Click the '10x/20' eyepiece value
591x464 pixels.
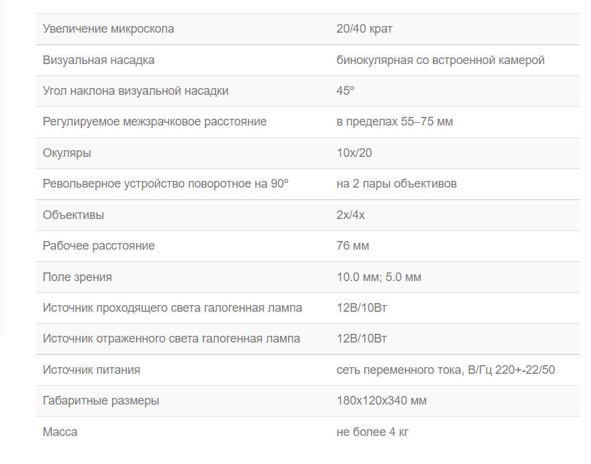tap(354, 153)
